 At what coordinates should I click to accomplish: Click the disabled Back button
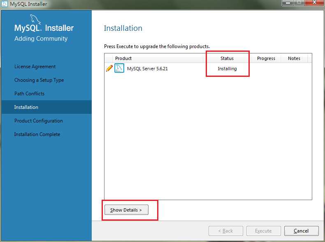click(x=226, y=231)
